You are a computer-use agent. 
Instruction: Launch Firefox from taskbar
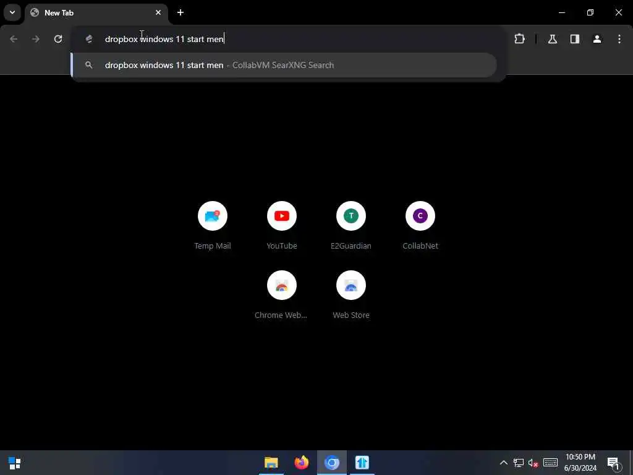coord(302,463)
